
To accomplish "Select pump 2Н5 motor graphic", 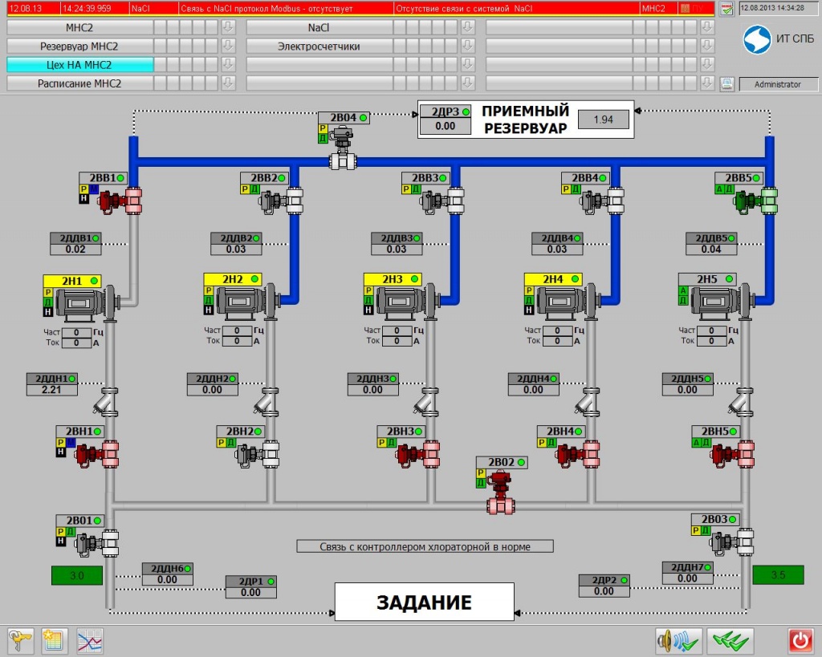I will click(x=722, y=302).
